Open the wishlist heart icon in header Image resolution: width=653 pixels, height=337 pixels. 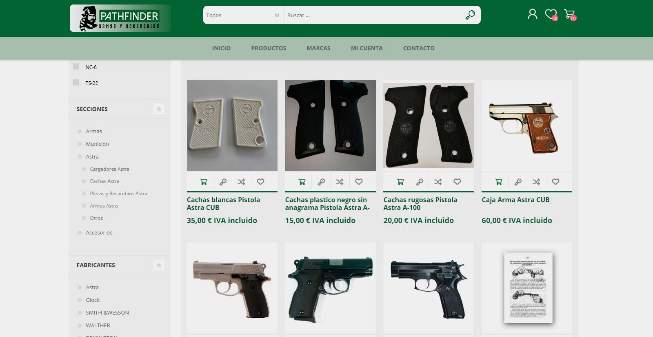point(551,15)
